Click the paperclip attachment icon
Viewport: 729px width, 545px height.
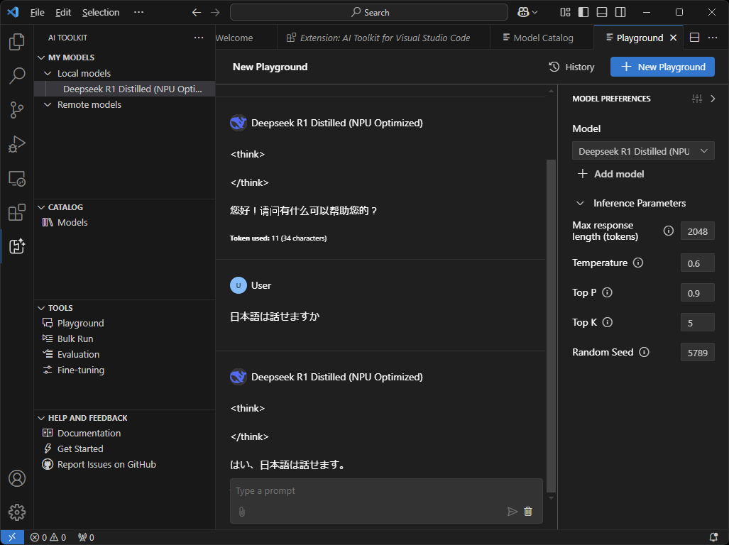pyautogui.click(x=242, y=511)
